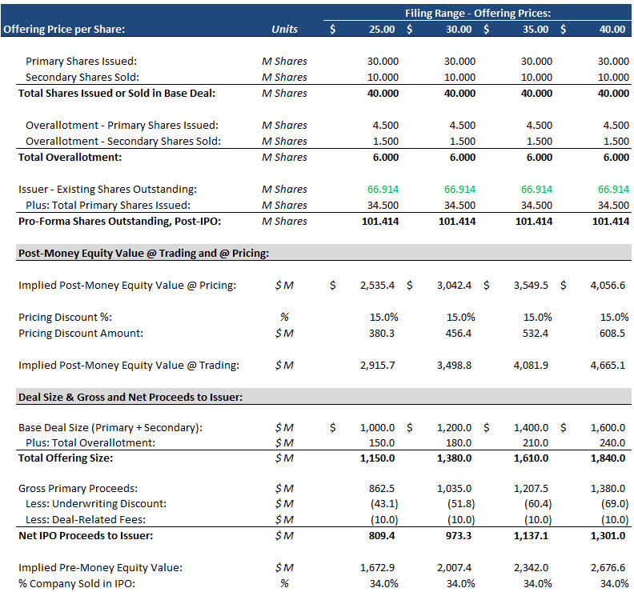Select the 1,672.9 pre-money value cell

click(377, 568)
